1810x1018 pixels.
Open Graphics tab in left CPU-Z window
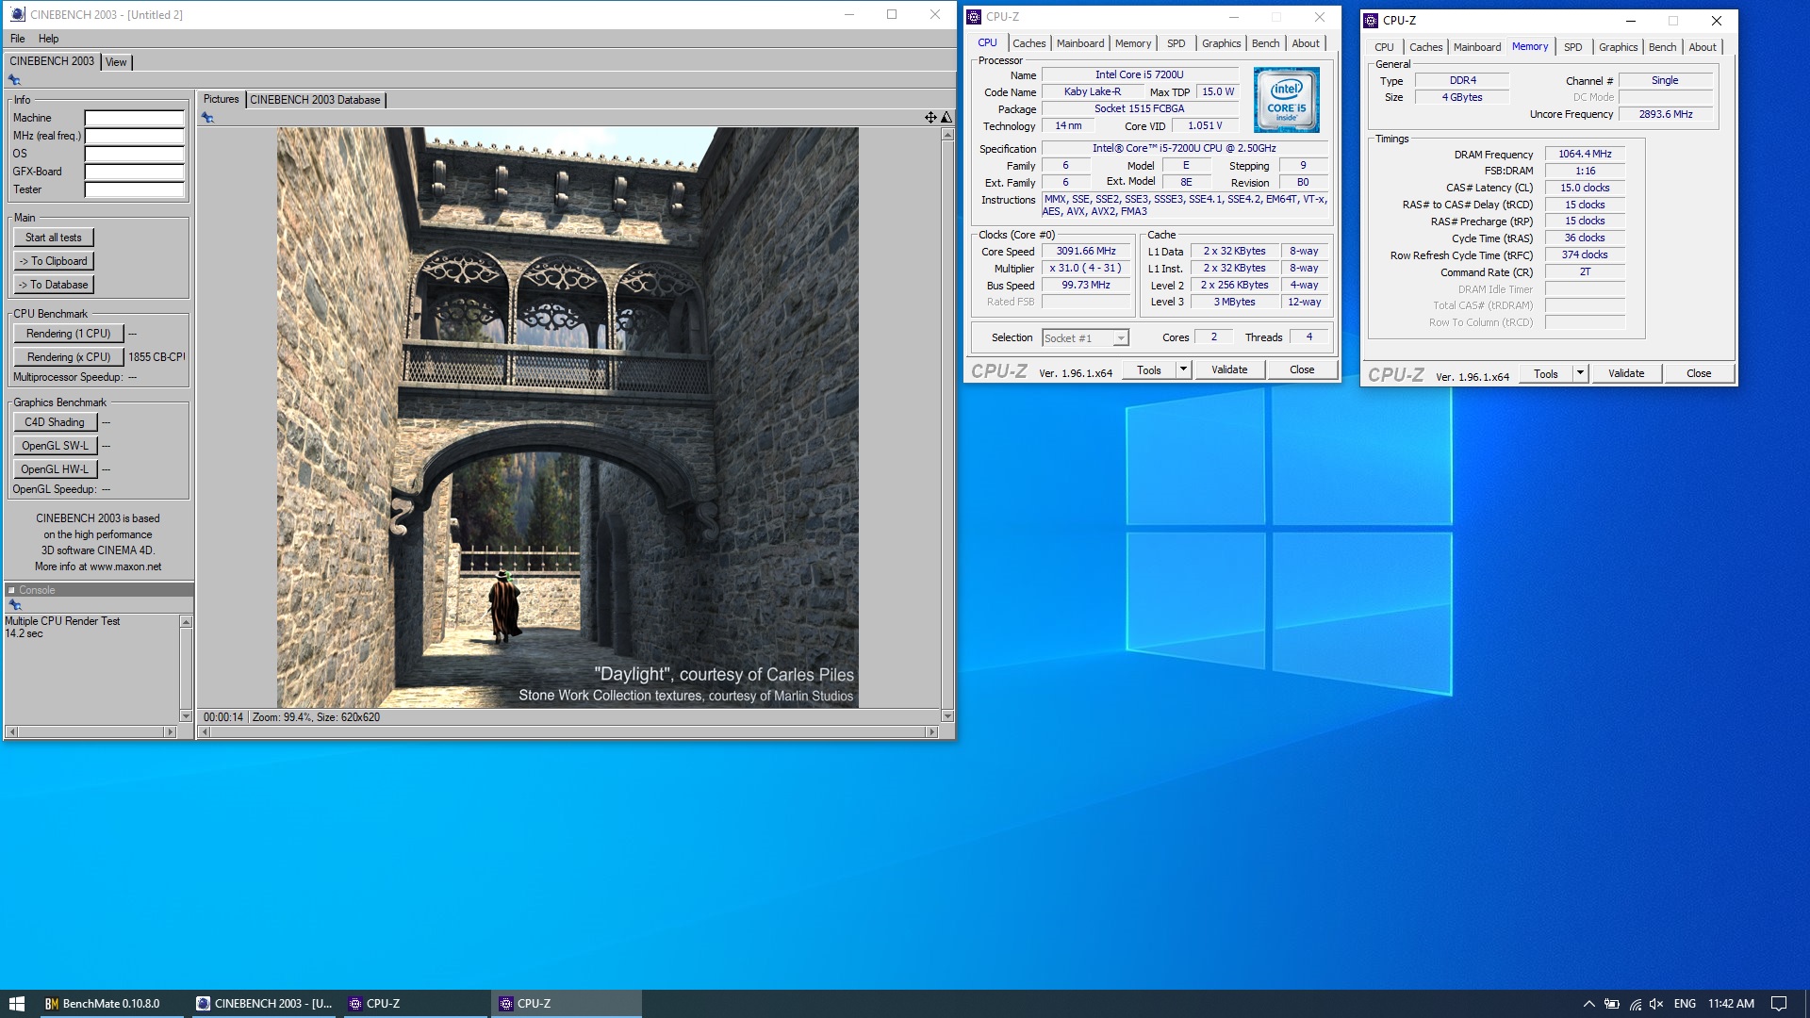pos(1221,43)
